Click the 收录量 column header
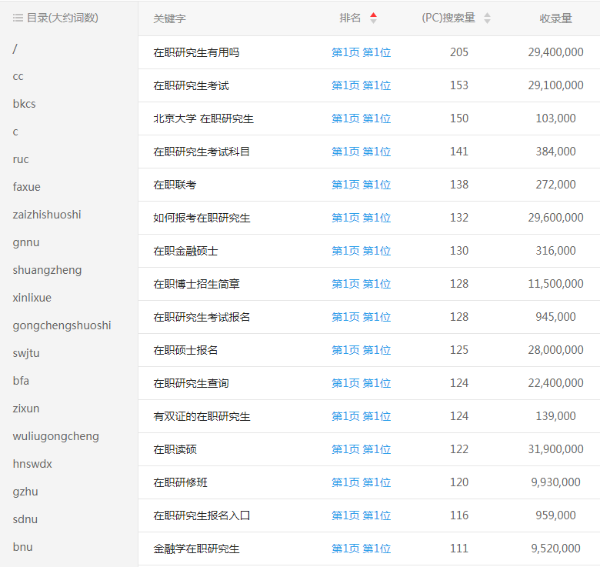600x567 pixels. pos(555,18)
